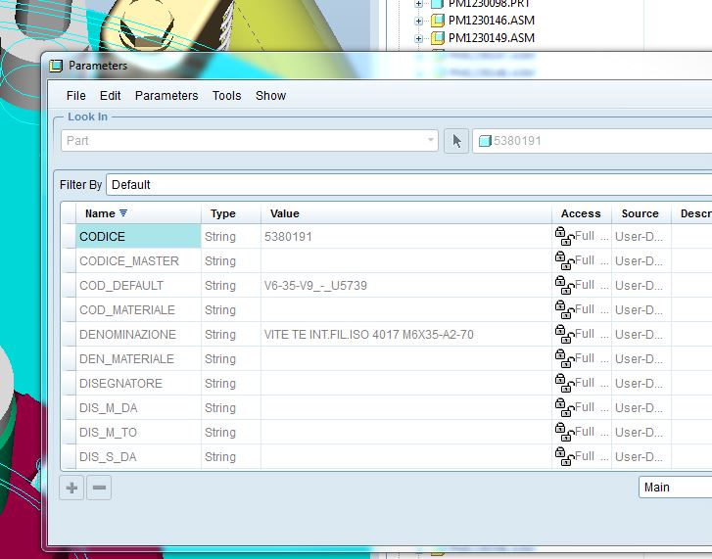
Task: Click the CODICE value 5380191 cell
Action: tap(406, 236)
